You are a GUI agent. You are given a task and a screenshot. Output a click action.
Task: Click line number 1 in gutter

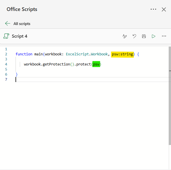pos(6,49)
